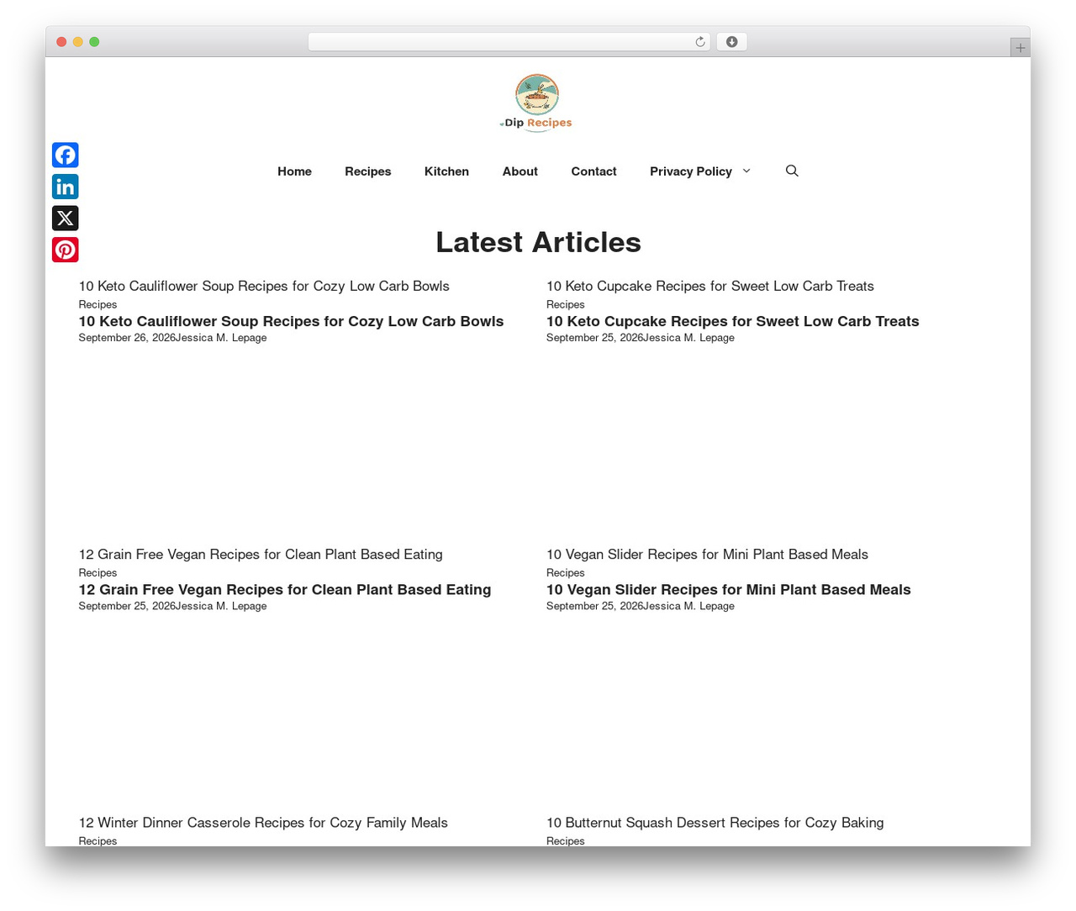Click Jessica M. Lepage under Keto Cauliflower Soup
Screen dimensions: 1076x911
[x=221, y=338]
